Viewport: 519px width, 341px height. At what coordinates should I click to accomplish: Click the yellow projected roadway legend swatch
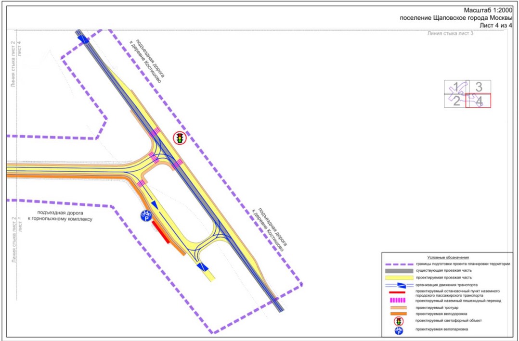point(400,278)
